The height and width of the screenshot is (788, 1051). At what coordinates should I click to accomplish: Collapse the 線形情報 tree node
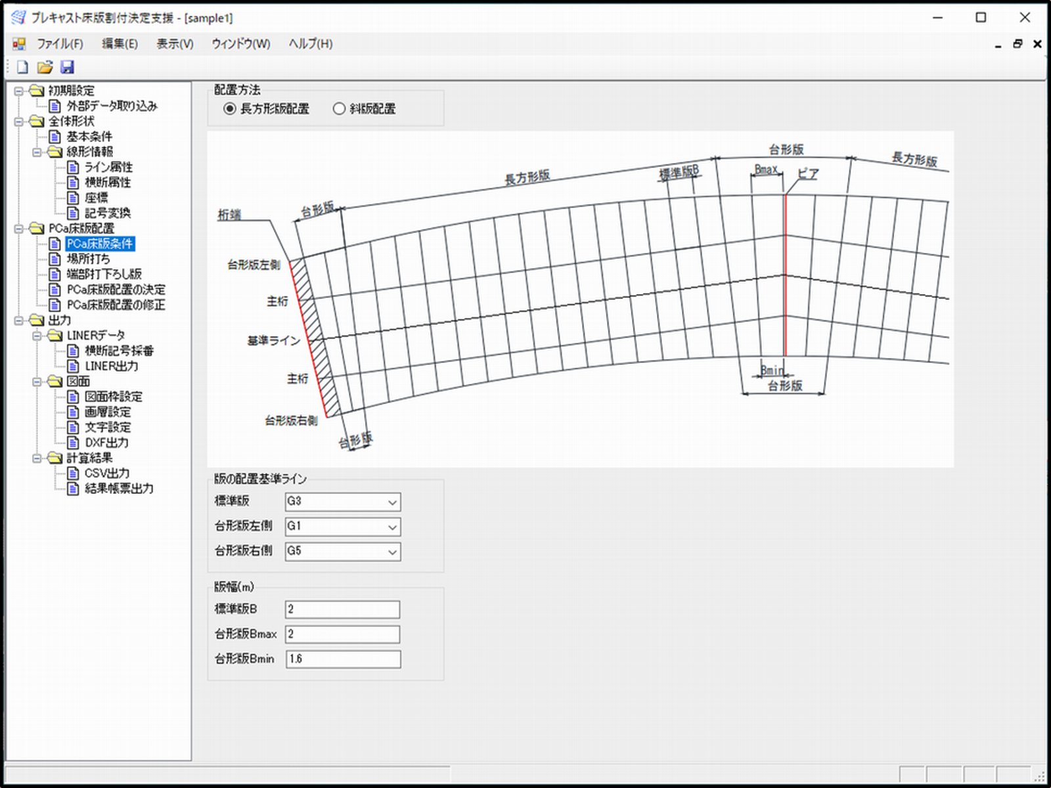point(37,152)
